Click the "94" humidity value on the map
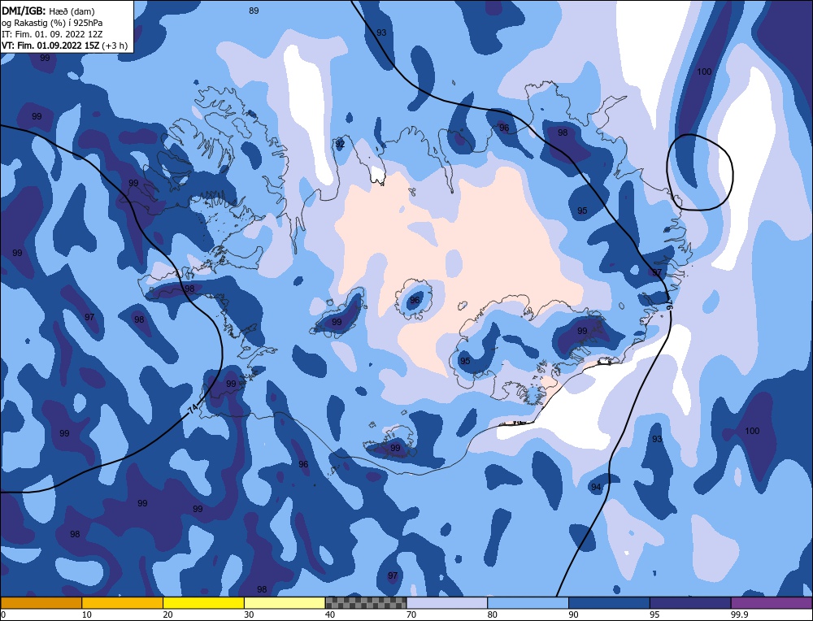 coord(596,487)
